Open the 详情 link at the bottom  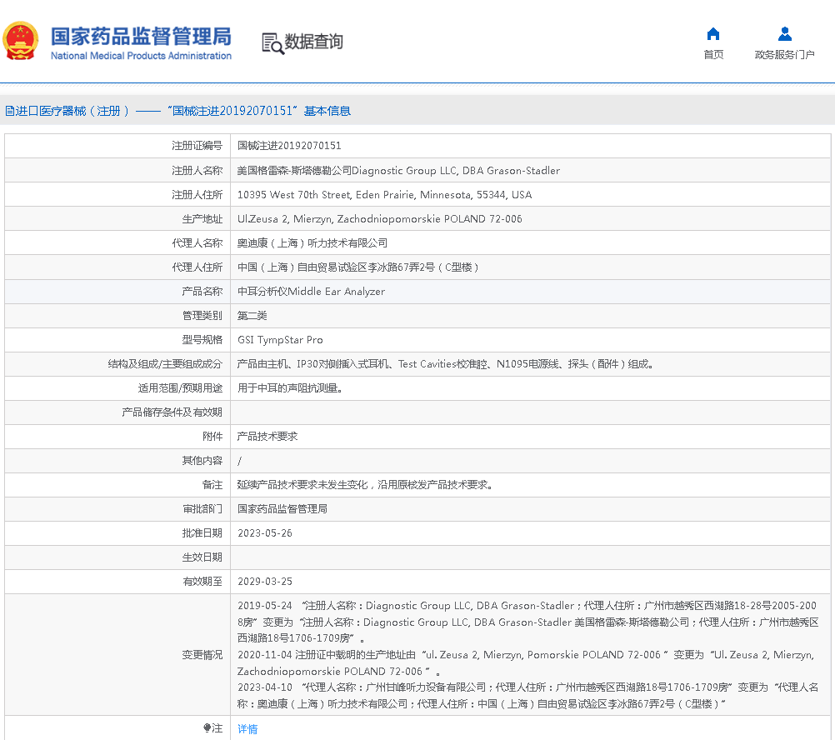tap(247, 729)
